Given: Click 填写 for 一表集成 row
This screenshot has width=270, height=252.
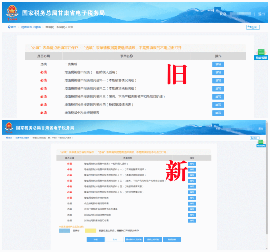Looking at the screenshot, I should 218,64.
